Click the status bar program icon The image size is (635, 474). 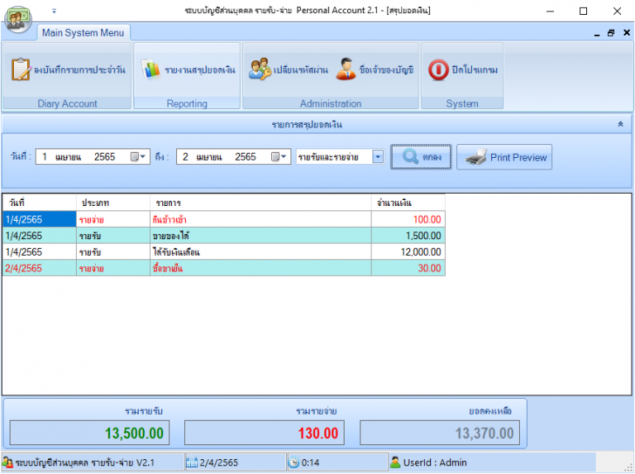(x=8, y=463)
